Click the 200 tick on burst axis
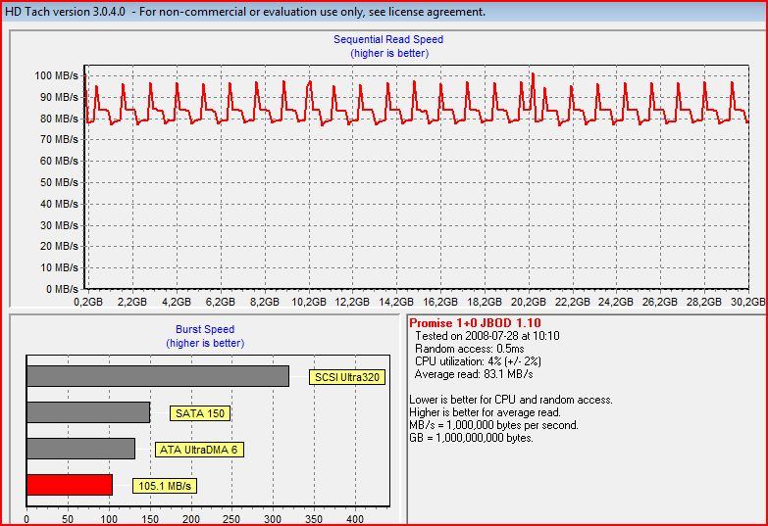768x526 pixels. click(x=190, y=519)
